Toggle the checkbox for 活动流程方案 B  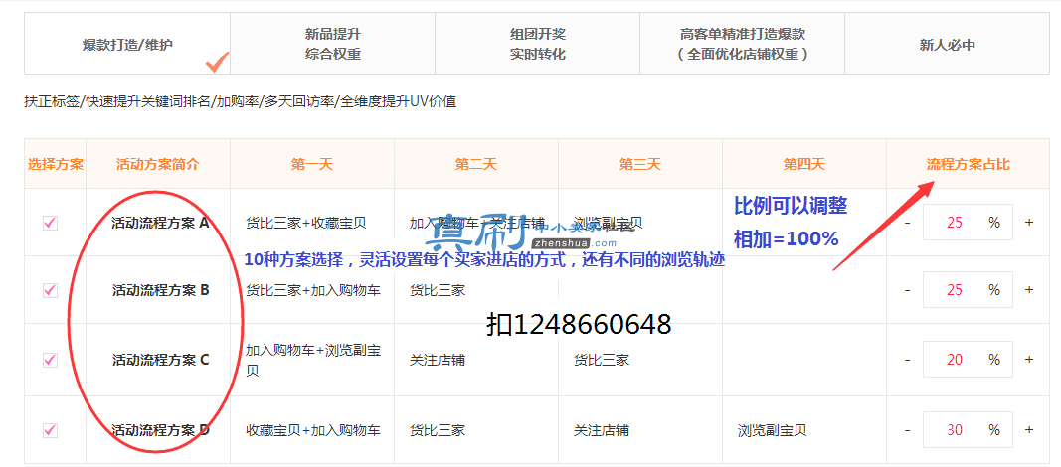click(50, 290)
